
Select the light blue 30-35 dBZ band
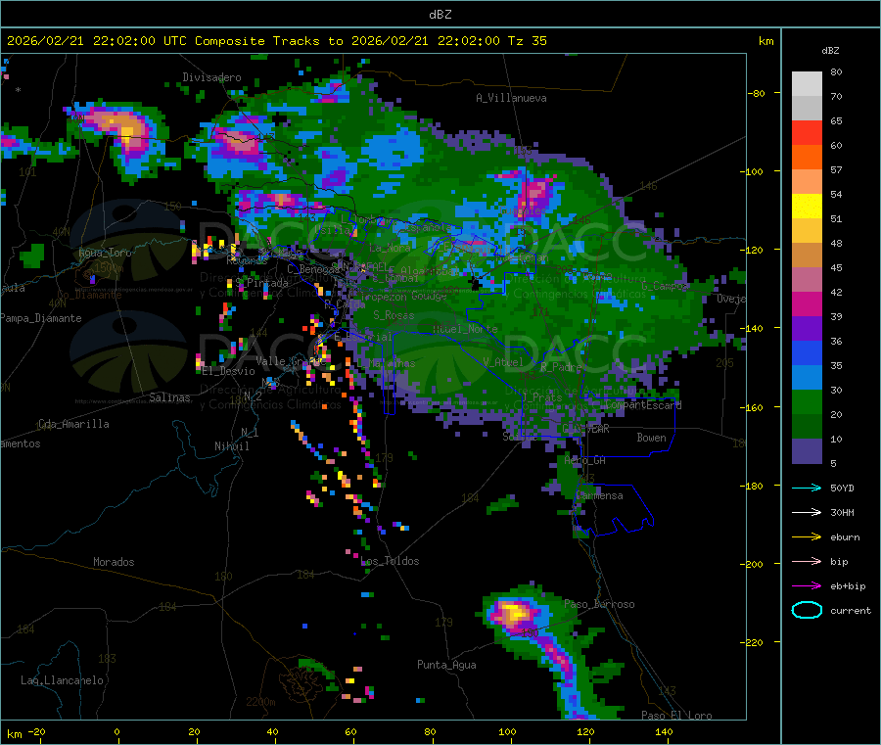pyautogui.click(x=807, y=378)
